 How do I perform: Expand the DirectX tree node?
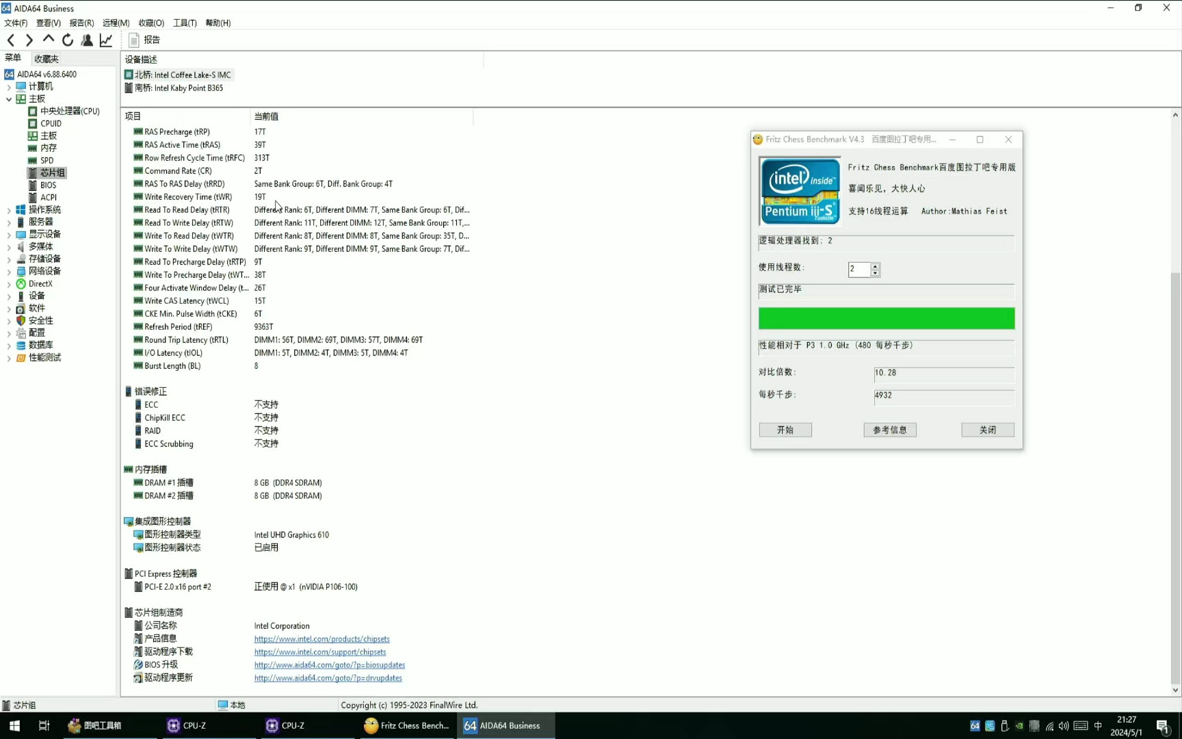tap(9, 284)
